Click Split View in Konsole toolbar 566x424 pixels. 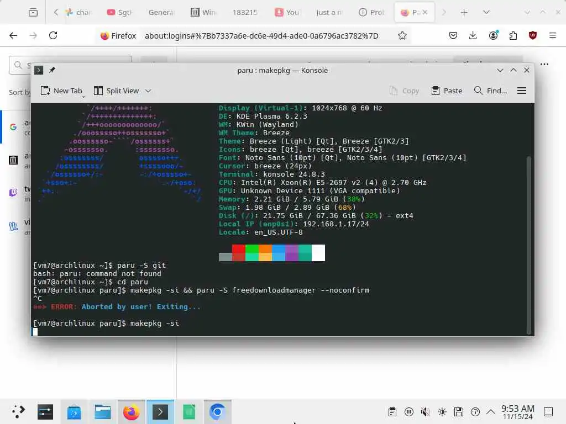116,91
